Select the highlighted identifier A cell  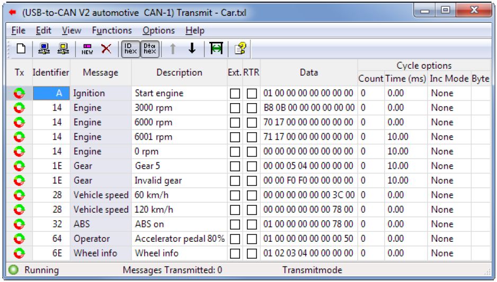tap(51, 93)
